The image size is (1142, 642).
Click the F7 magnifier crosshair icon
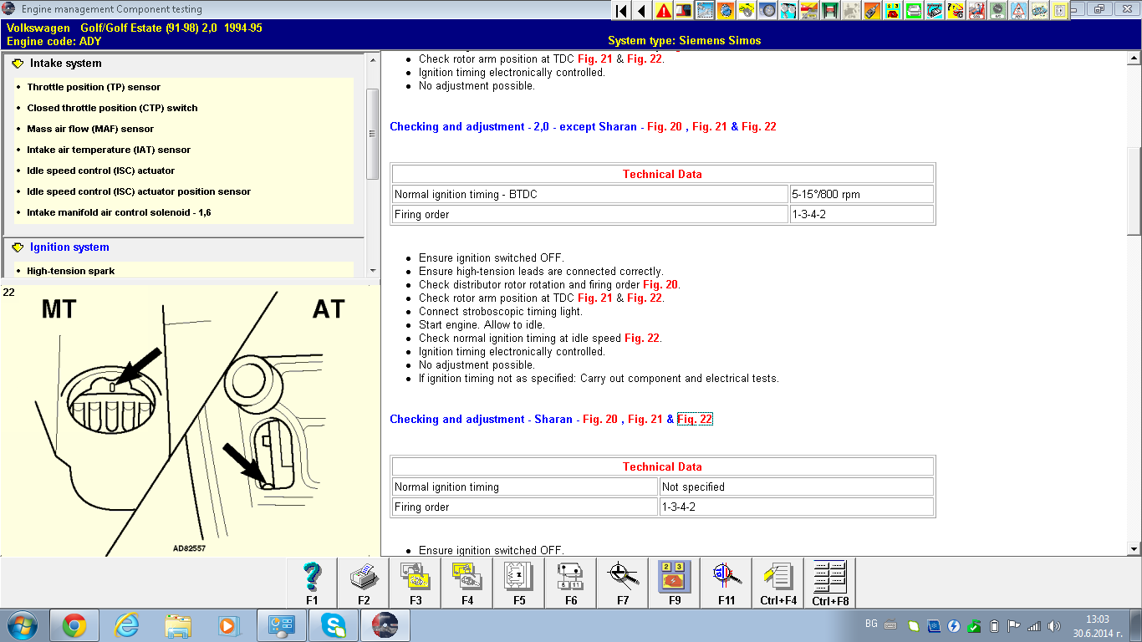click(623, 583)
